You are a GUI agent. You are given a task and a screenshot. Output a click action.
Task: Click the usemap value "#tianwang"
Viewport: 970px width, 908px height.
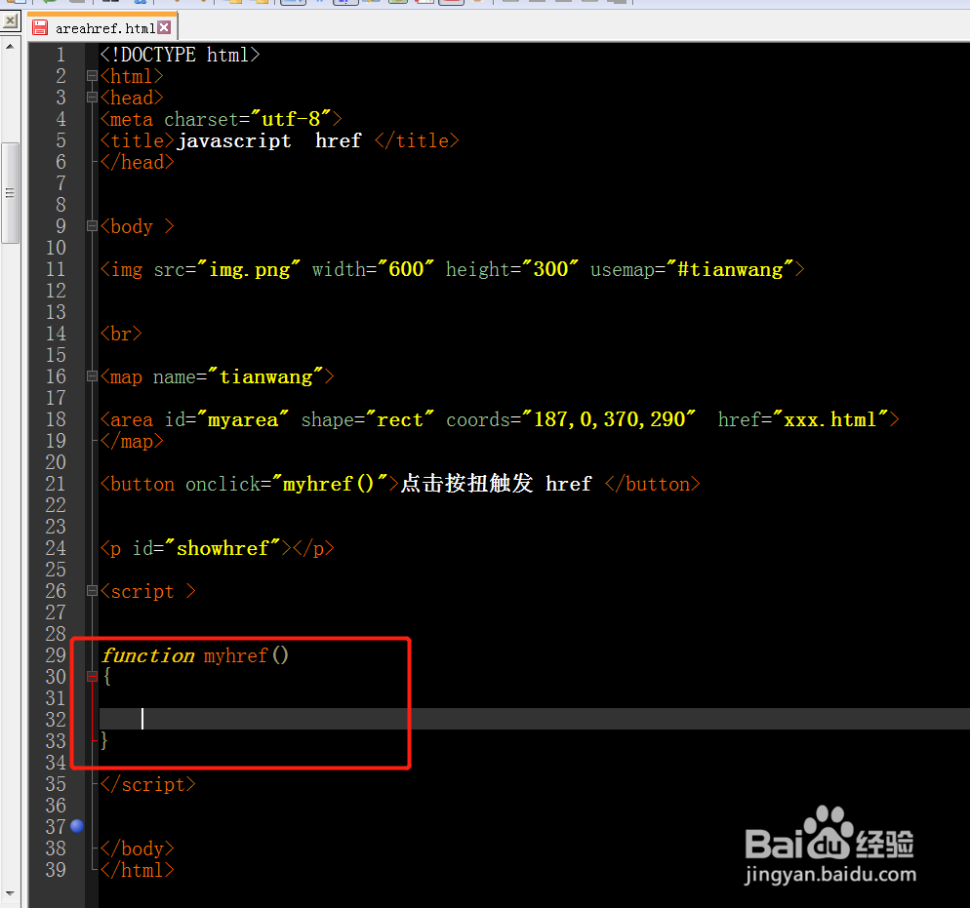click(730, 269)
